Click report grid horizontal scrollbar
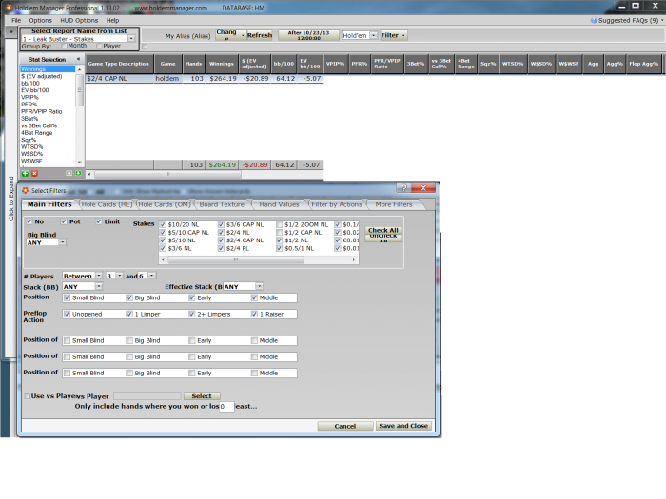 [x=167, y=174]
